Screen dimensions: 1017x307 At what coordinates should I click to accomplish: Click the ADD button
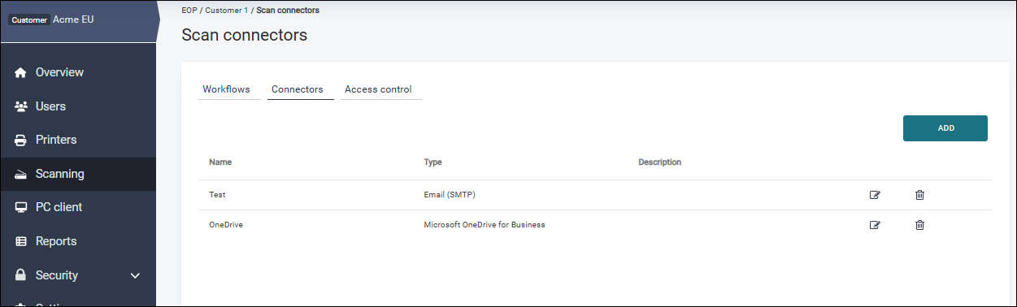click(945, 128)
